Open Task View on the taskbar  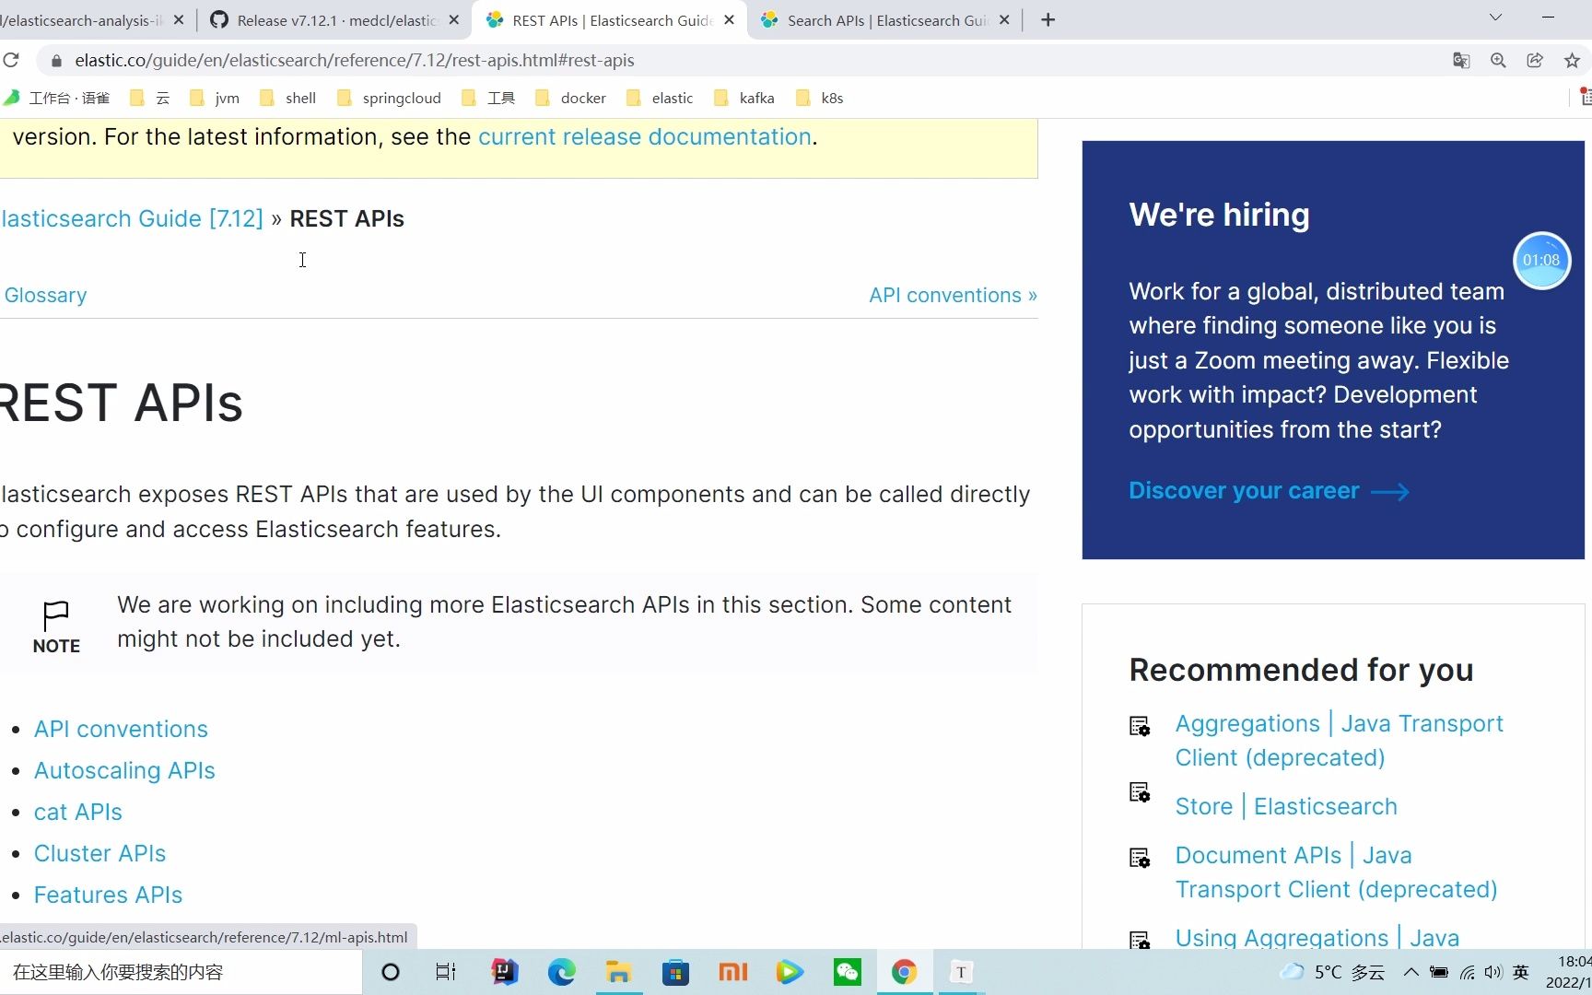(x=446, y=972)
